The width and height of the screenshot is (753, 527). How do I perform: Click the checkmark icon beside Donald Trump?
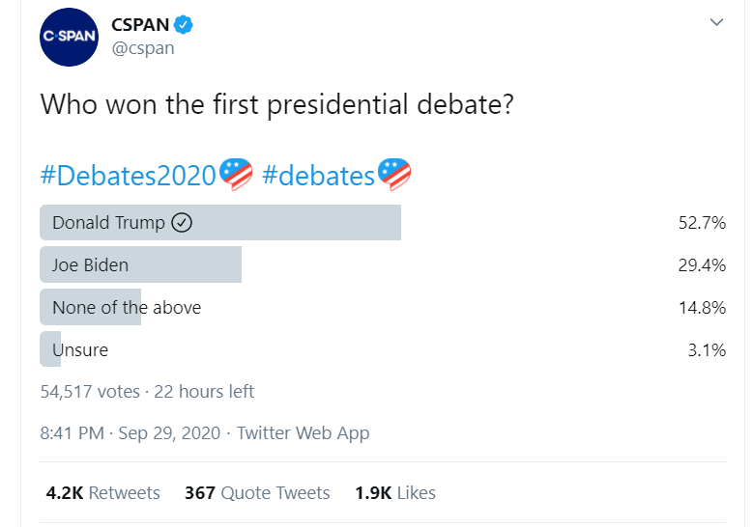coord(182,223)
